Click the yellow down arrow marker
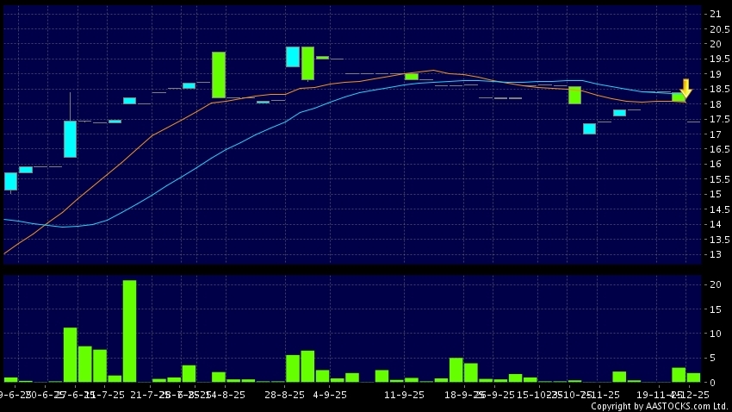 (685, 88)
